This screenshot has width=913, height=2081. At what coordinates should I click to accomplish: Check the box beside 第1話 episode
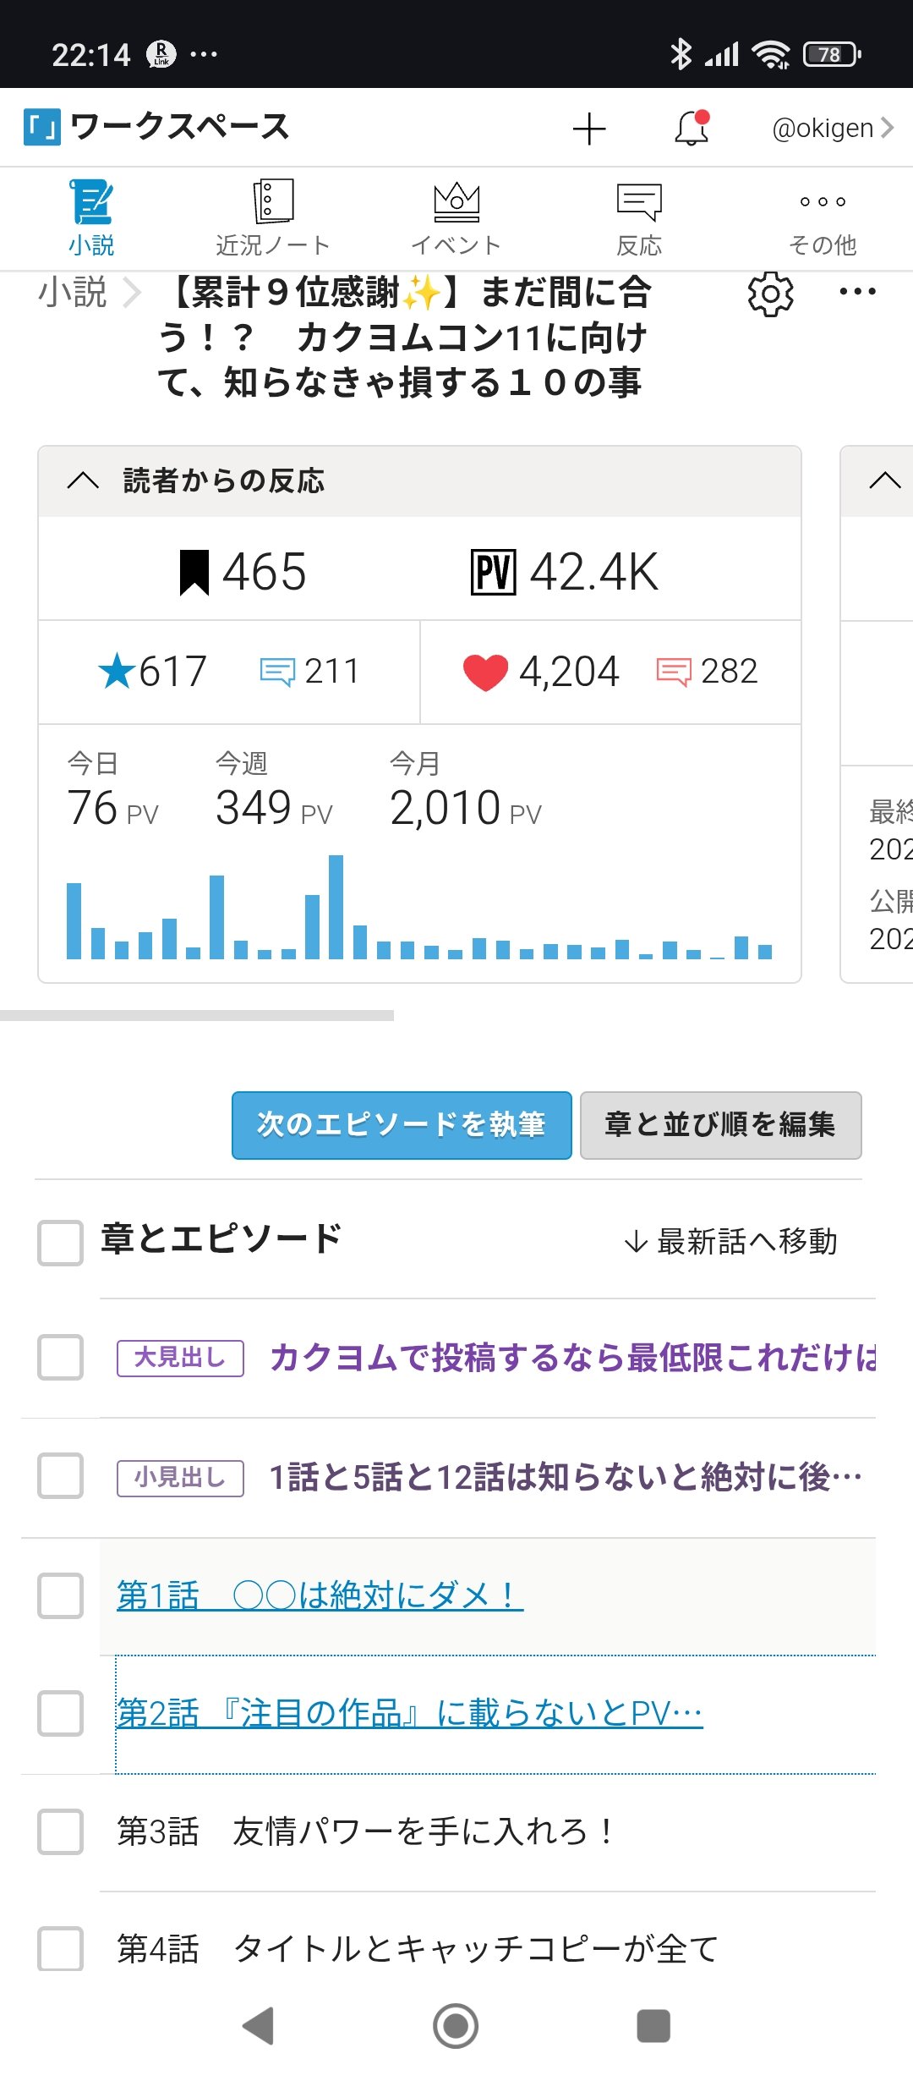(60, 1596)
